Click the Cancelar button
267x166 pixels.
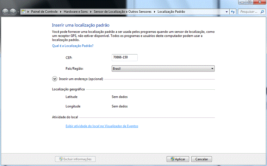point(201,159)
